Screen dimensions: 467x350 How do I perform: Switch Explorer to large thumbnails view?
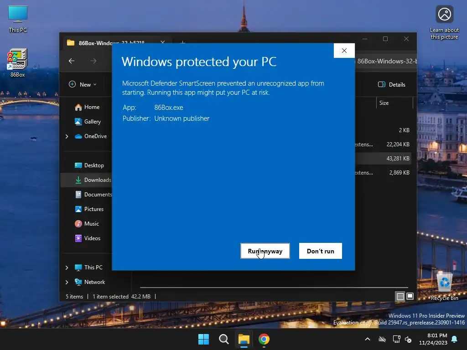click(410, 296)
